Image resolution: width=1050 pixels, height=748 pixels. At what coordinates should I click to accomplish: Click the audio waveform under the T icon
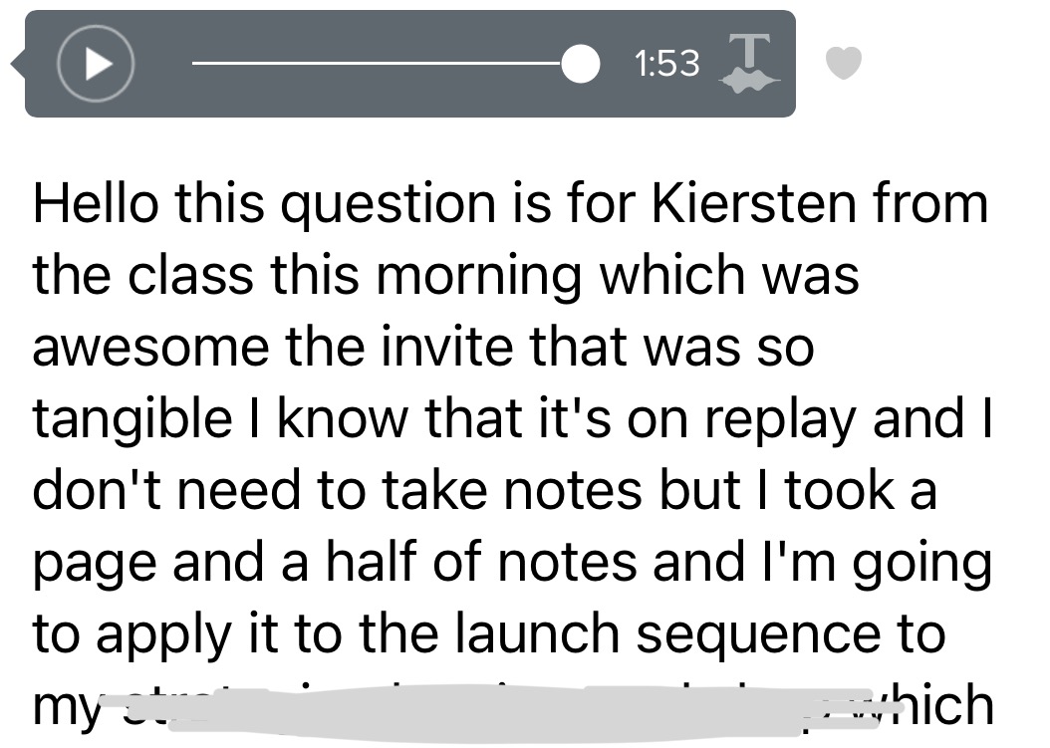coord(749,82)
